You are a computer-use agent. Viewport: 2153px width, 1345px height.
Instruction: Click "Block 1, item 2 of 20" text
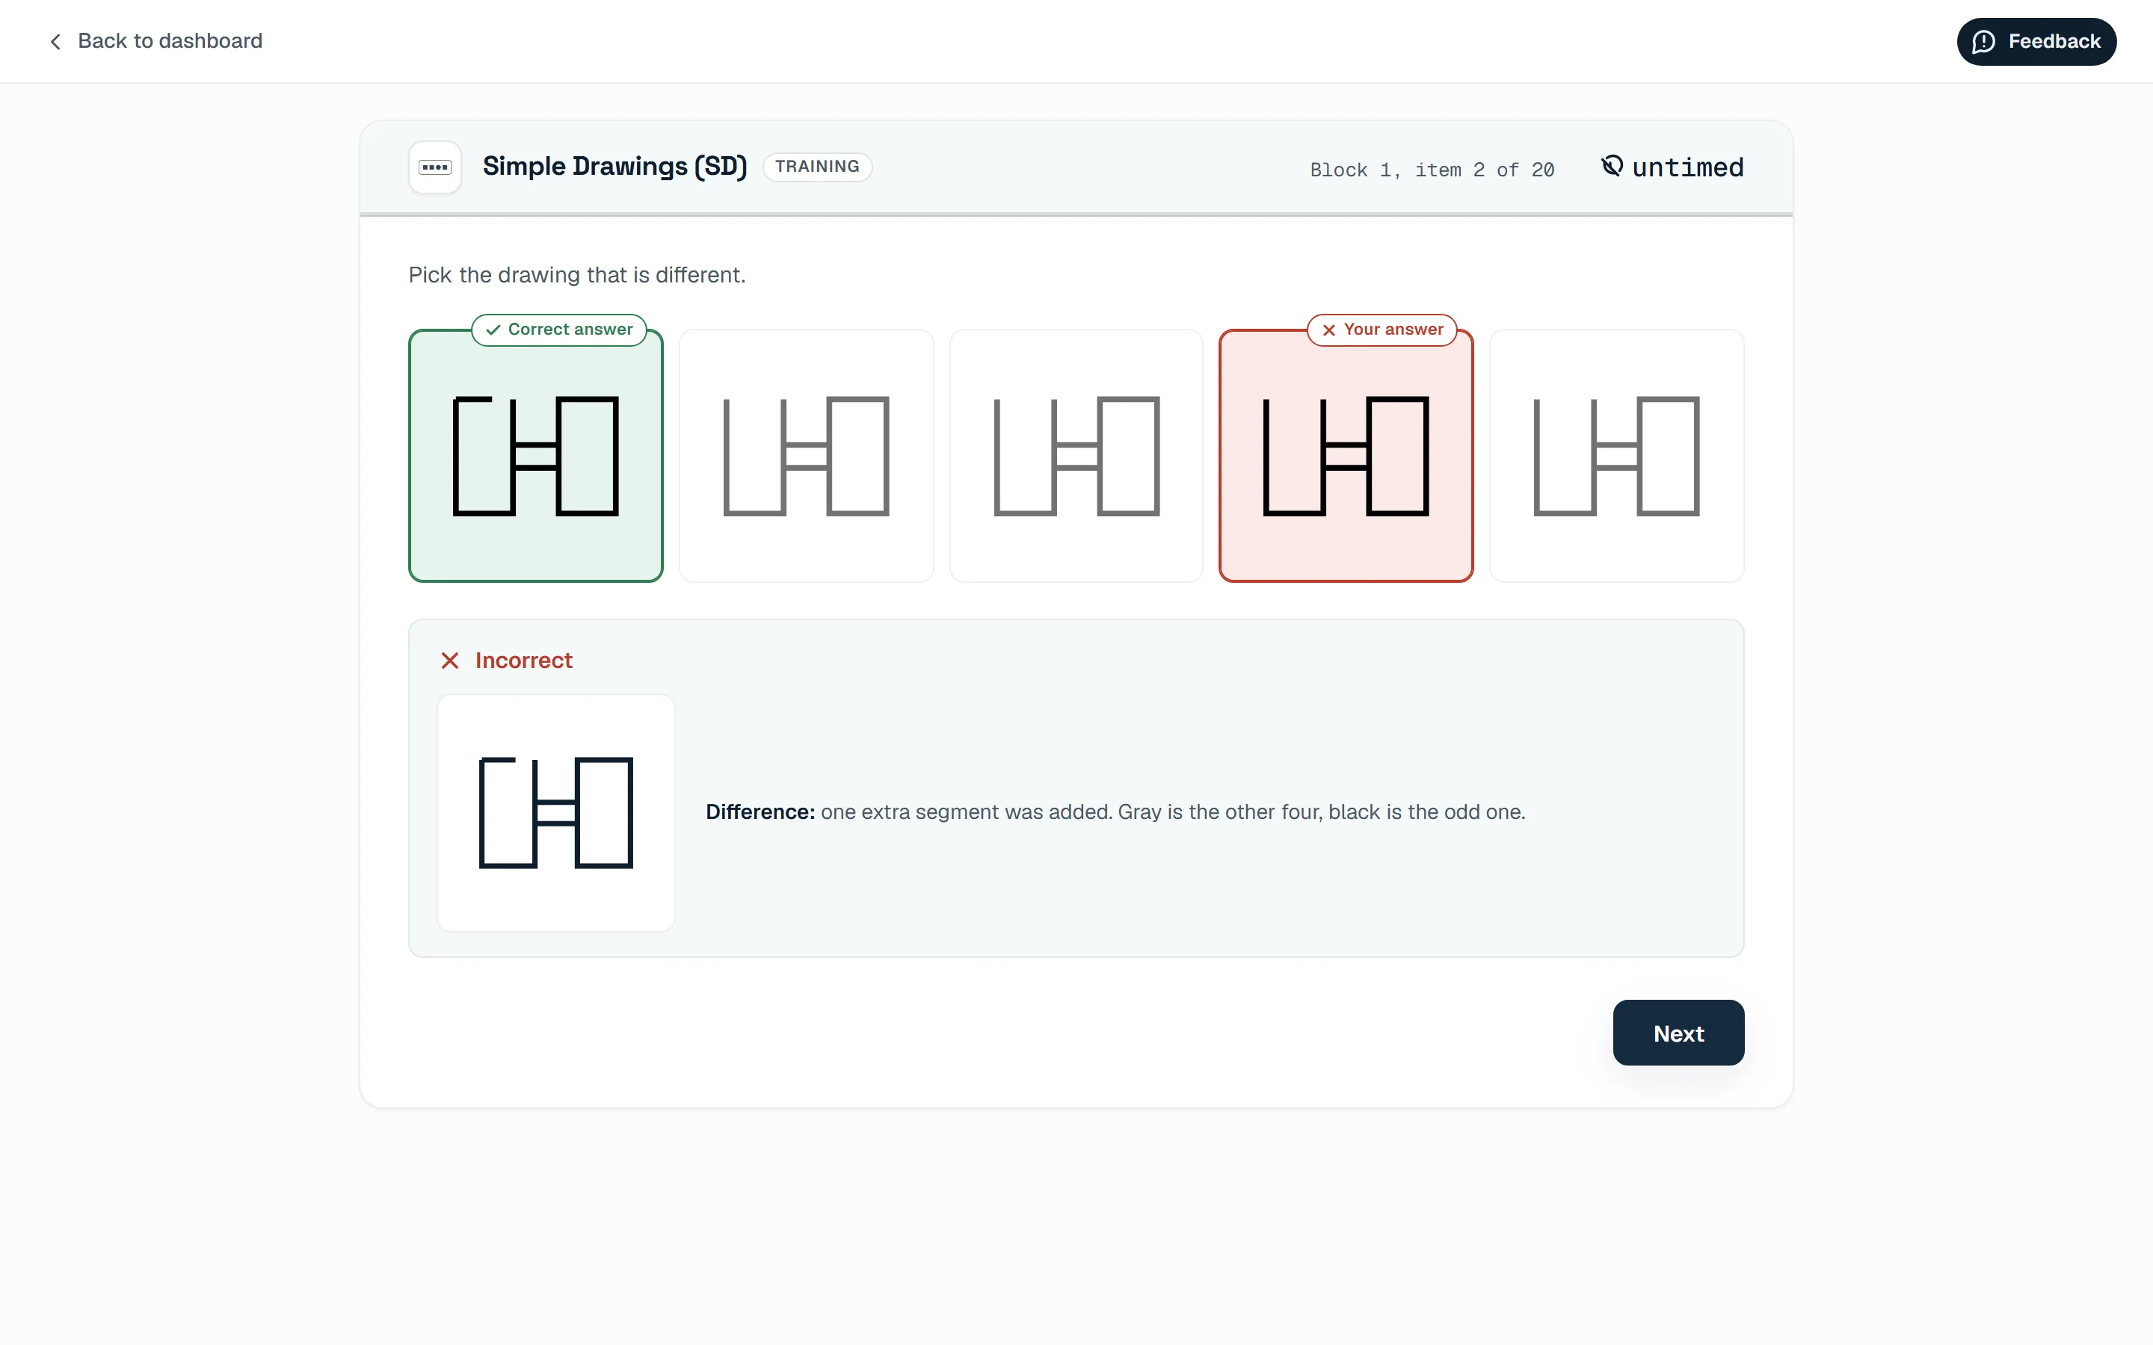coord(1432,169)
